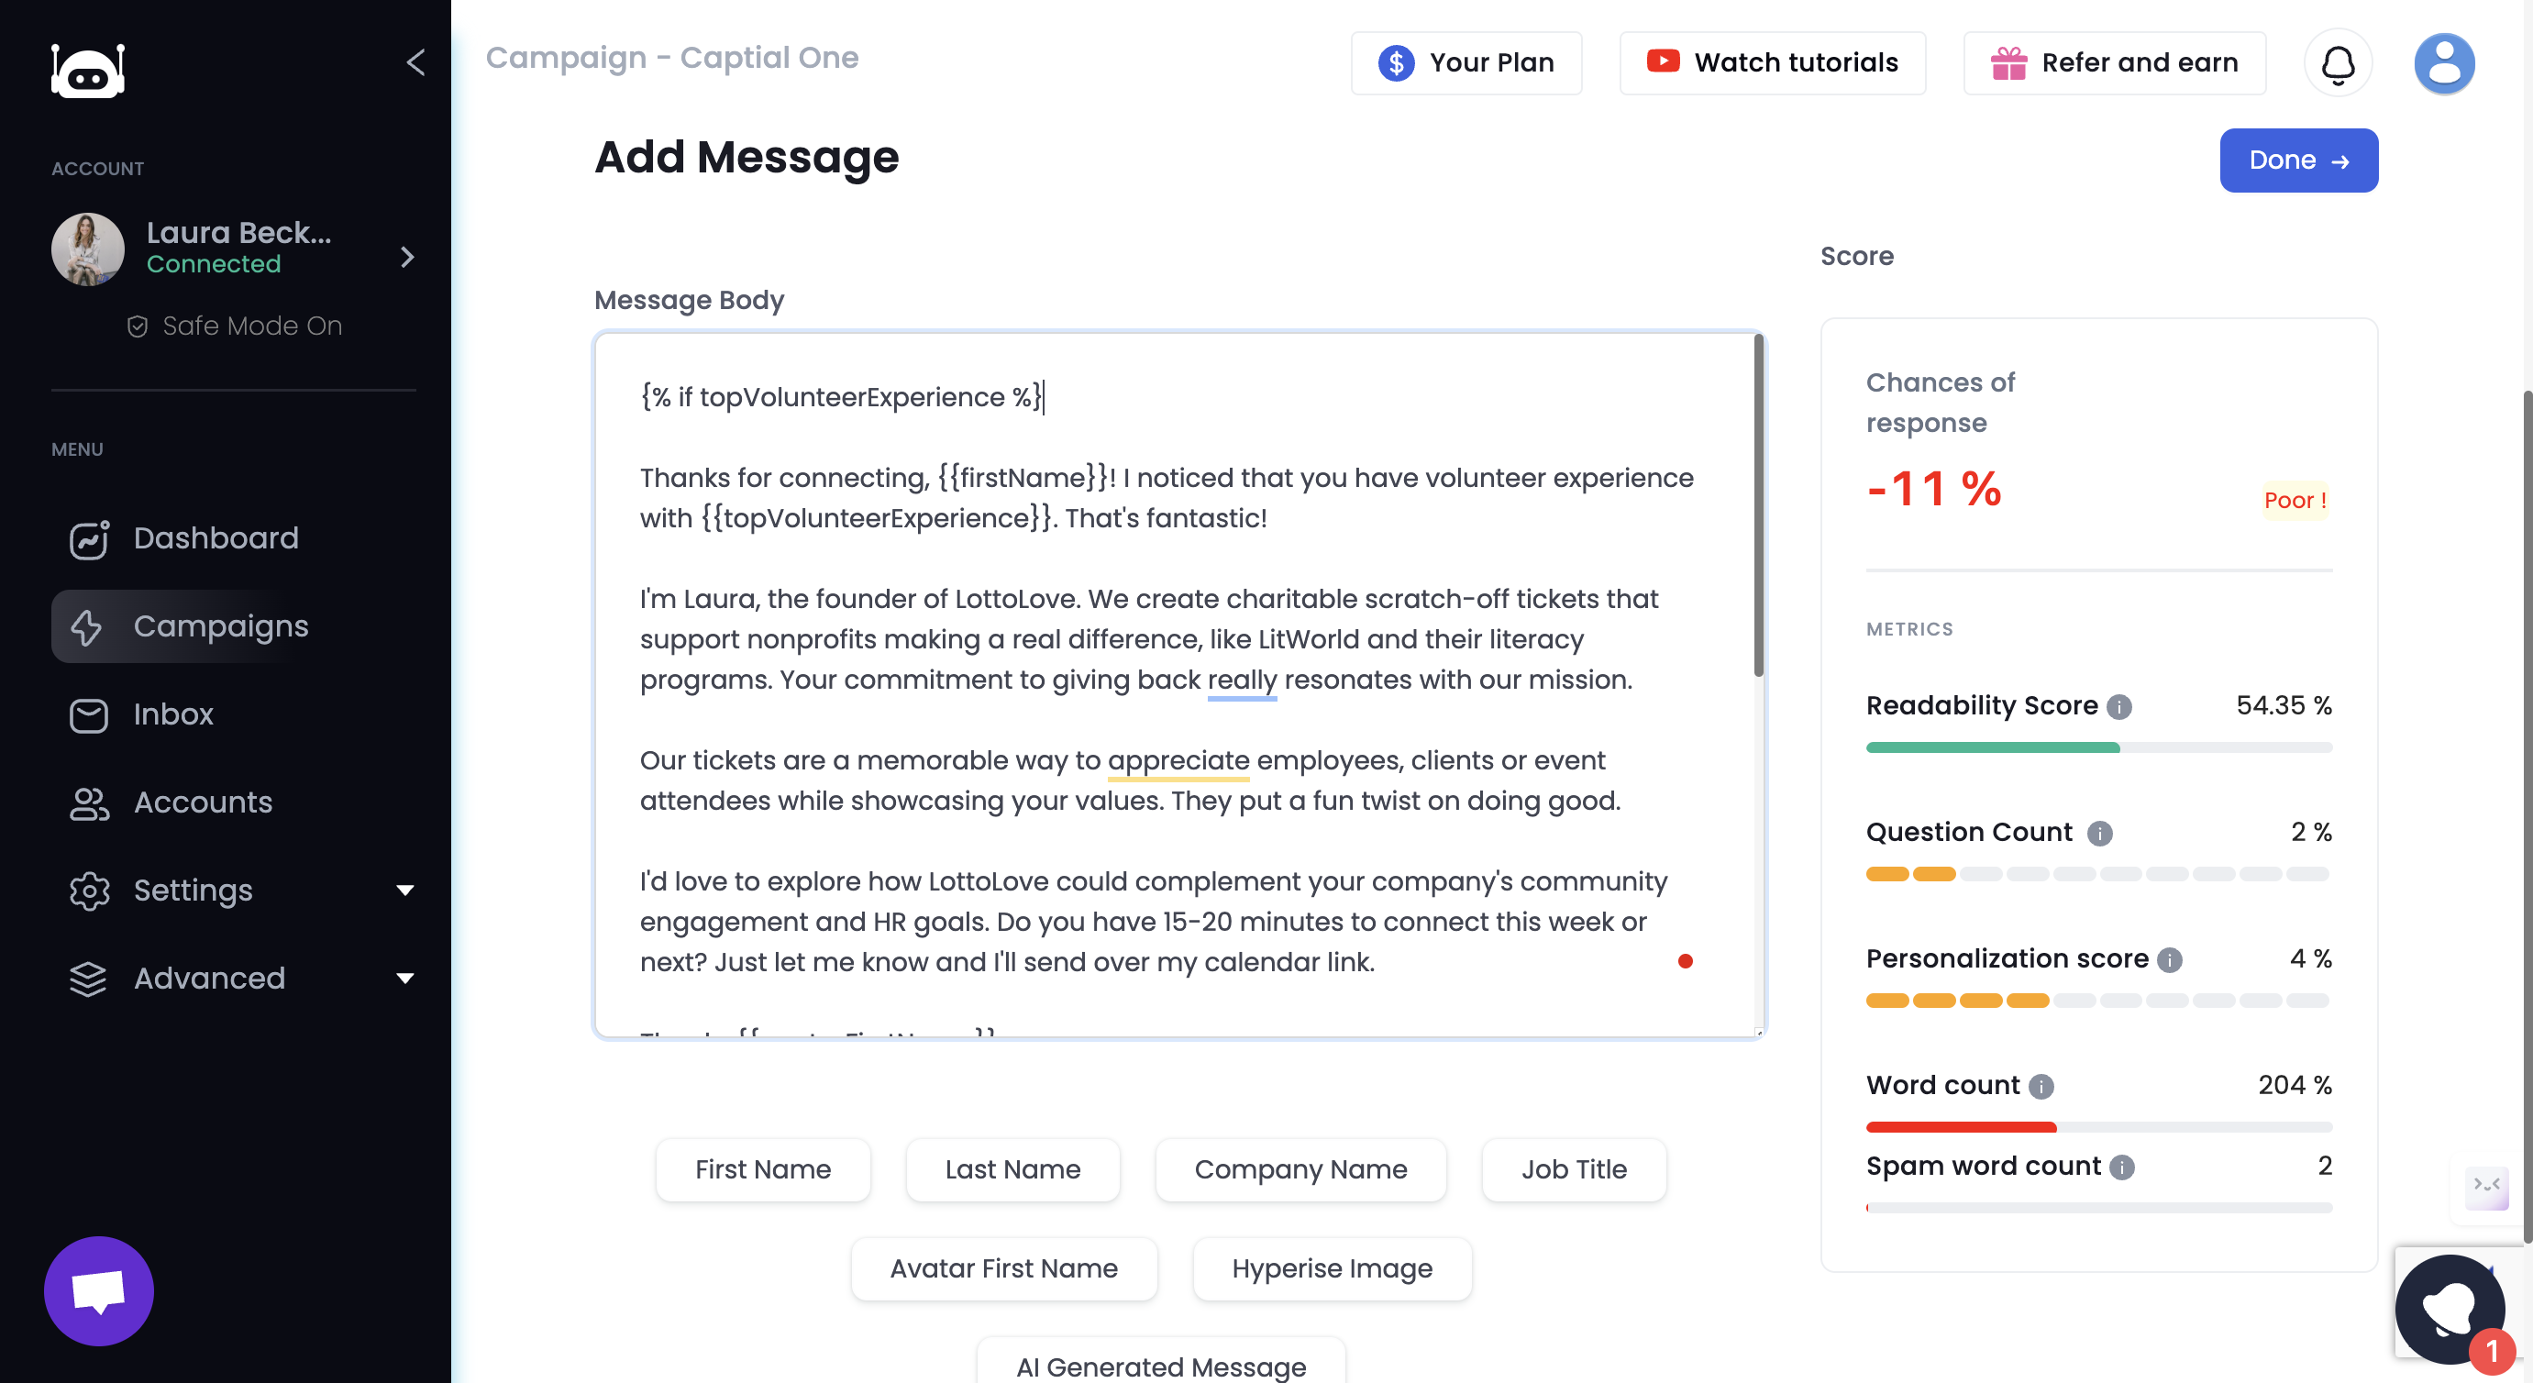Expand the Advanced dropdown arrow
This screenshot has height=1383, width=2533.
[x=404, y=979]
